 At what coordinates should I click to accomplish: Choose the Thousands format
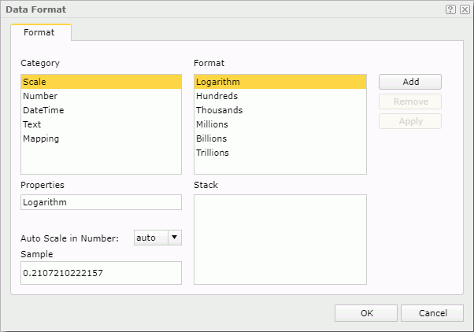point(280,110)
